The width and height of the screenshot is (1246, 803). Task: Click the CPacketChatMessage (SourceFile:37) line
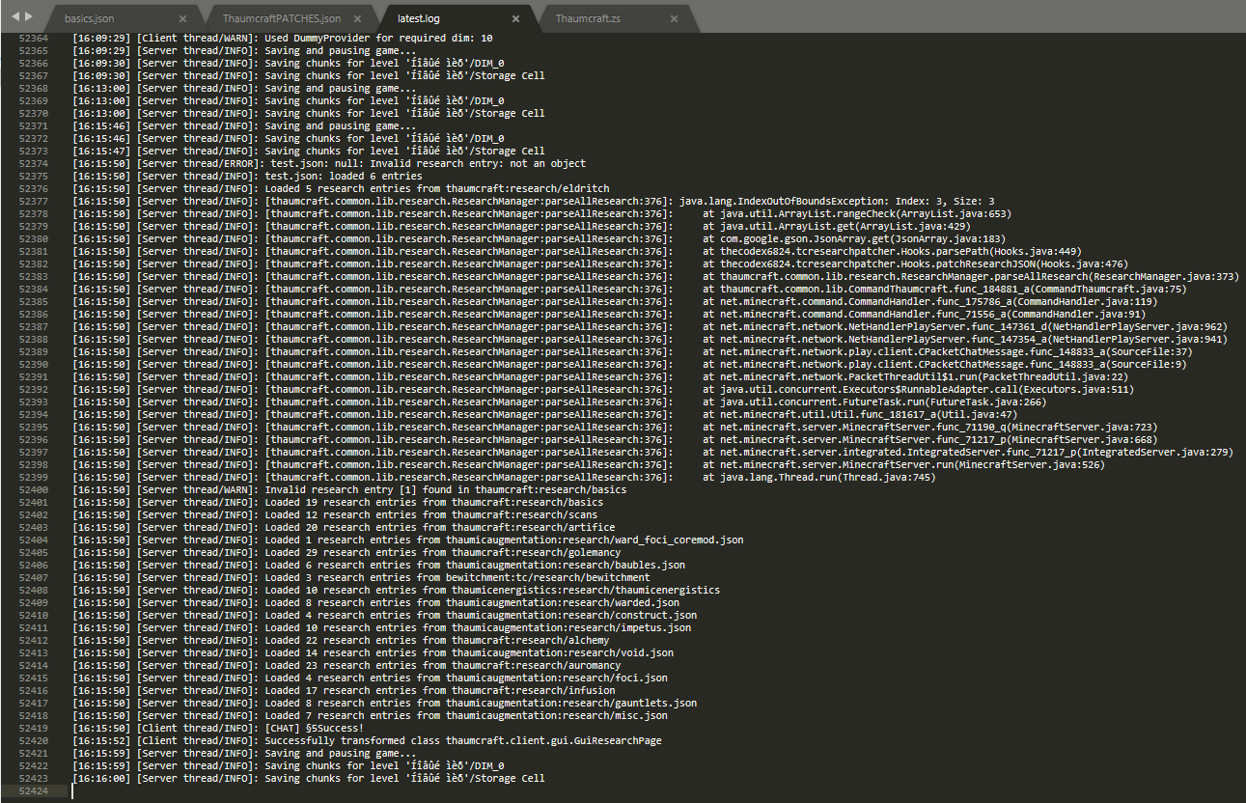(632, 351)
